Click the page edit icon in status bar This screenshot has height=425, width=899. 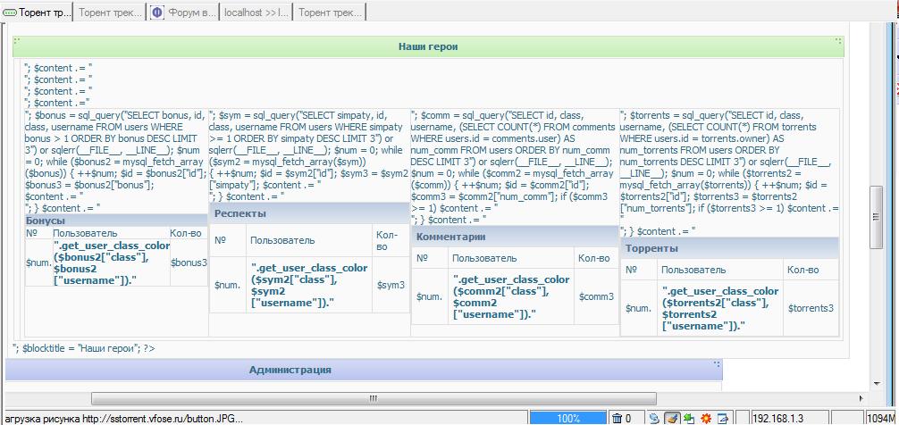pos(723,418)
